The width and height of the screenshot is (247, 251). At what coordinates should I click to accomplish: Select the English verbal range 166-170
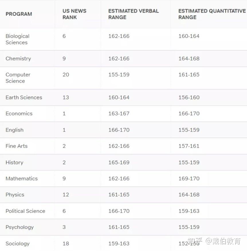point(119,130)
